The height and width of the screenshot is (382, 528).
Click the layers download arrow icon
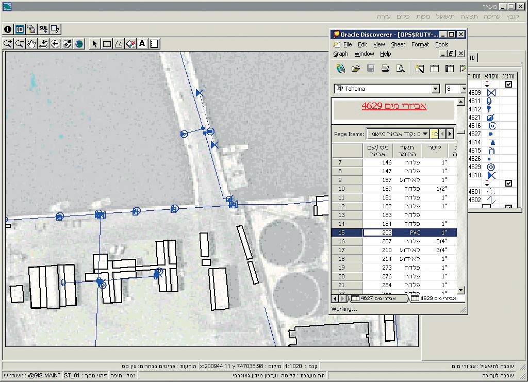[43, 44]
